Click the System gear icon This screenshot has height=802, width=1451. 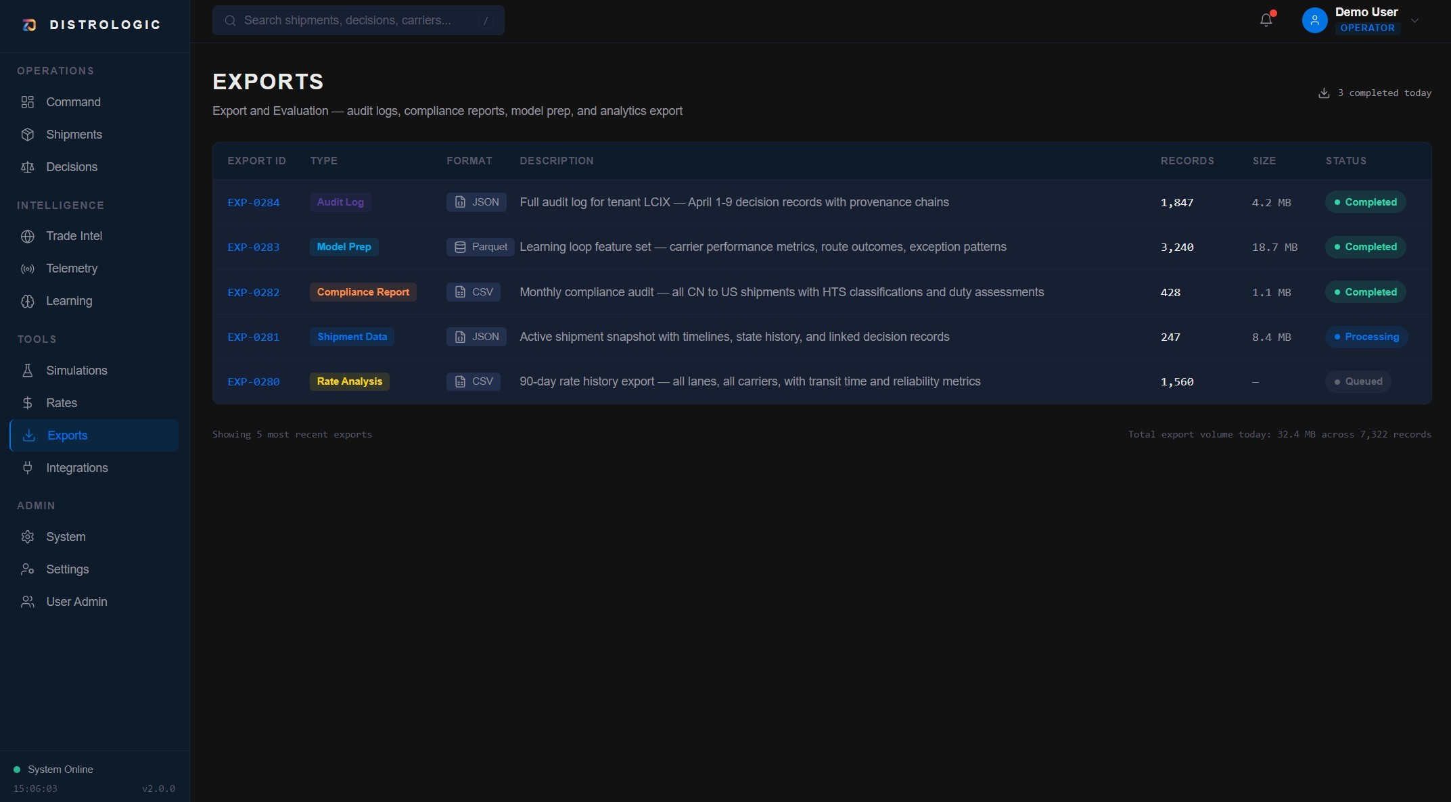coord(28,537)
